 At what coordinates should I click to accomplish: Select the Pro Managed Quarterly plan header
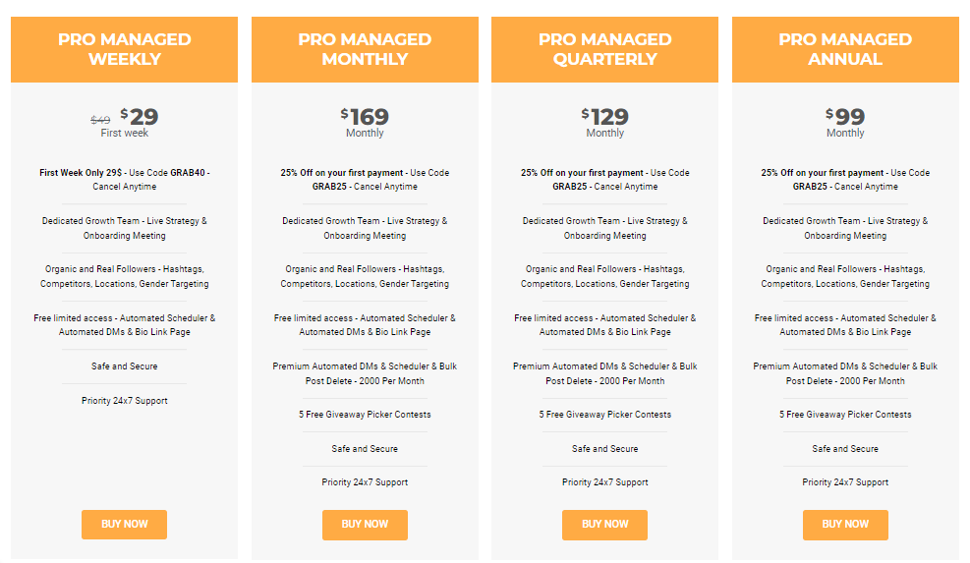pos(604,49)
